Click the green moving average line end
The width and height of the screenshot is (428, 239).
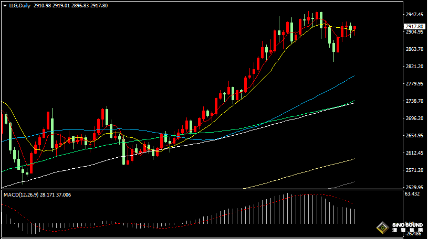point(354,101)
